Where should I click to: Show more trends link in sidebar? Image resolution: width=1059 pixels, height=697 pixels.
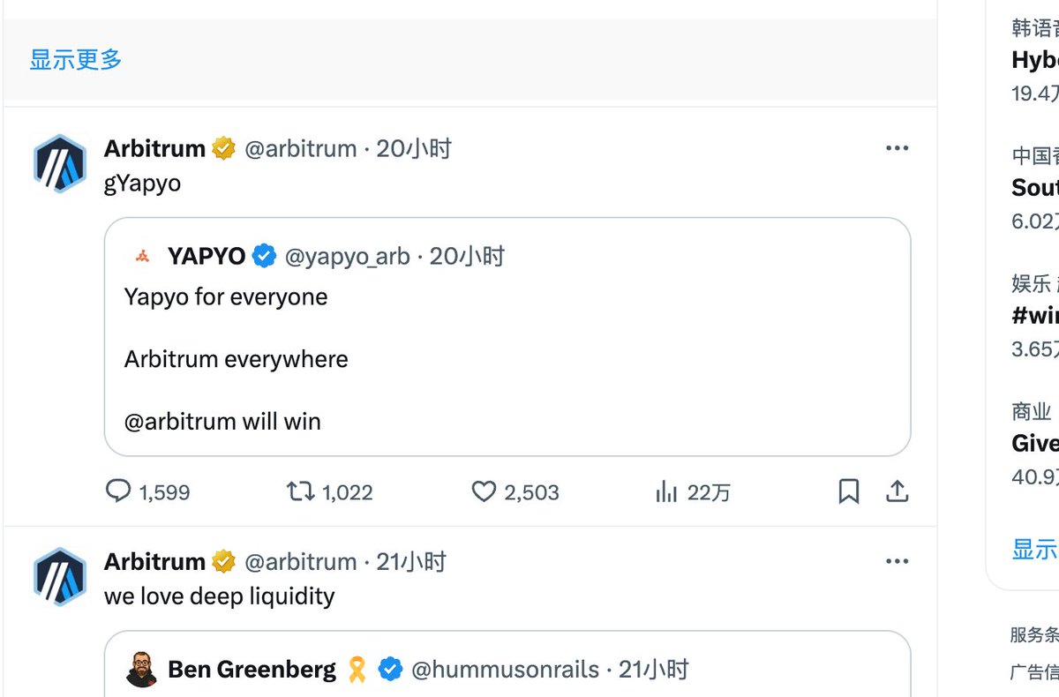click(1035, 549)
